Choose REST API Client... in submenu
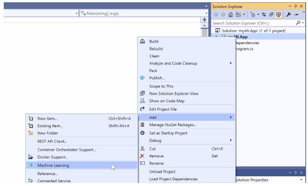 [x=82, y=141]
